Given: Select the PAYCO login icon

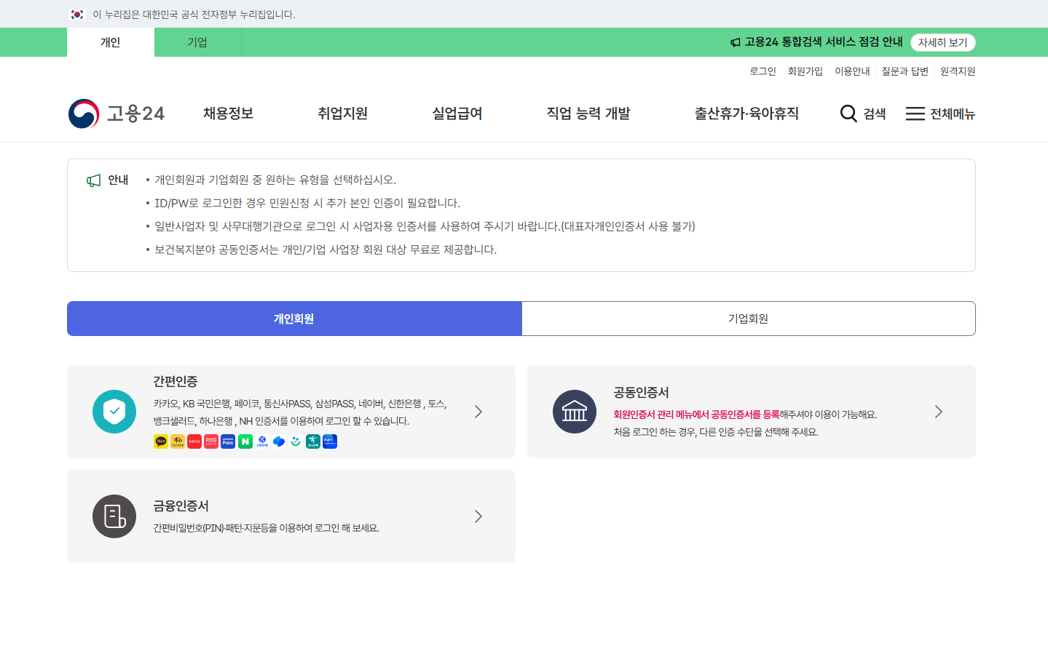Looking at the screenshot, I should coord(194,441).
